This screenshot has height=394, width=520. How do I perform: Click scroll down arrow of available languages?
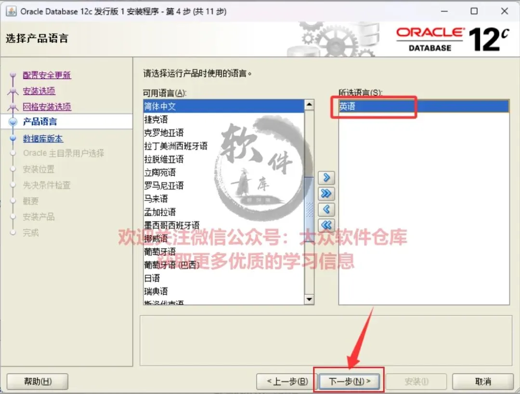309,299
